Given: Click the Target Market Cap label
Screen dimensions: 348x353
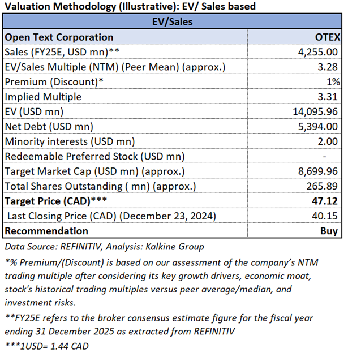Looking at the screenshot, I should [95, 171].
